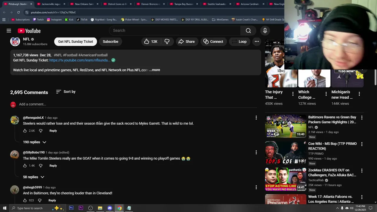Open the Picker Wheel bookmark
Viewport: 377px width, 212px height.
[134, 20]
